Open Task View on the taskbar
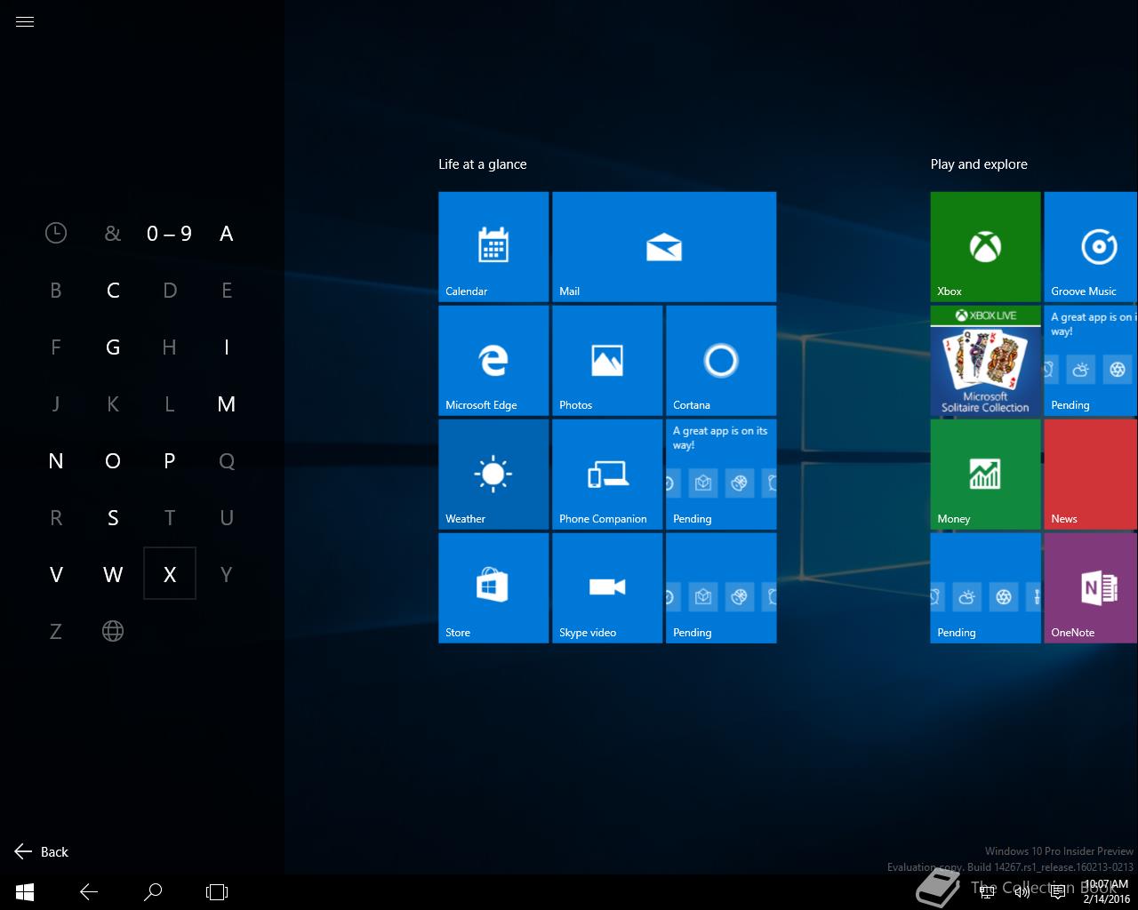The image size is (1138, 910). point(217,892)
